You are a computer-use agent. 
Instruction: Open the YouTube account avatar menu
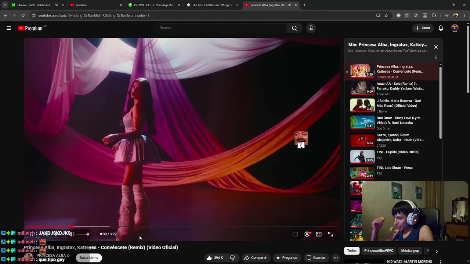click(455, 28)
